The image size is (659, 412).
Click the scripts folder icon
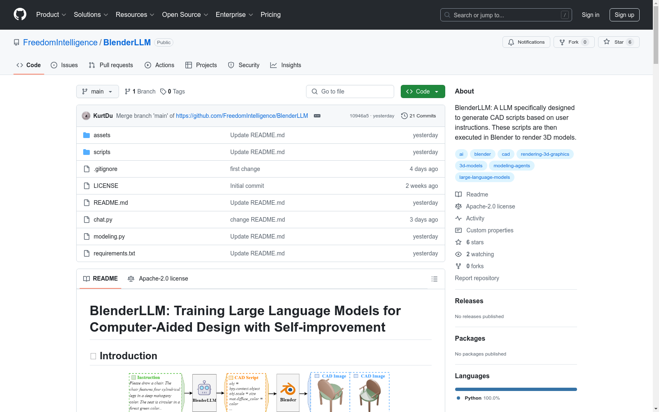point(86,152)
